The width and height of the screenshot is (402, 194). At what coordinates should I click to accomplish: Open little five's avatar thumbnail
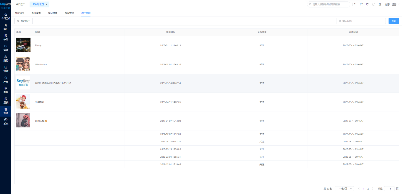coord(23,64)
